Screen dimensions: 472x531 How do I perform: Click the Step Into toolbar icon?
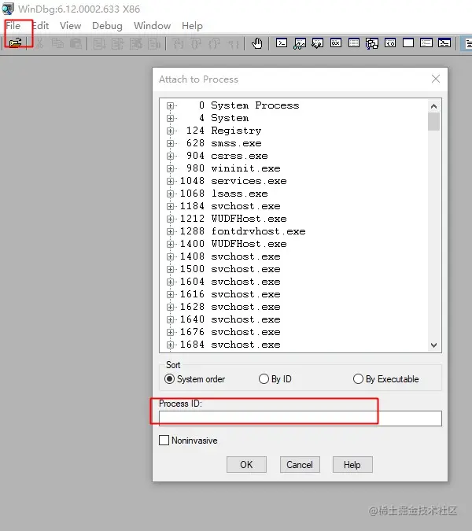coord(178,43)
